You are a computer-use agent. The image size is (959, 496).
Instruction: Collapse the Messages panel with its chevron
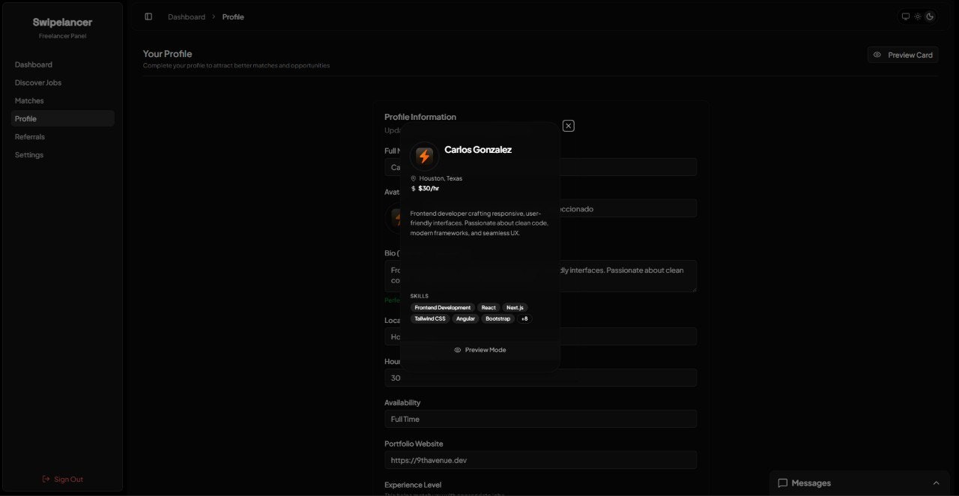936,483
